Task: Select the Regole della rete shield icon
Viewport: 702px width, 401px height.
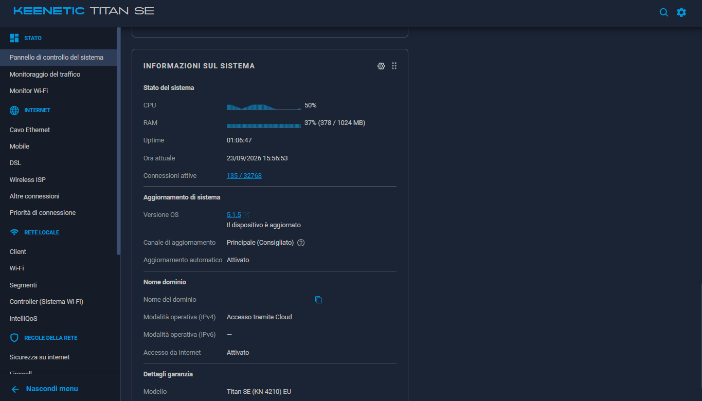Action: pos(14,338)
